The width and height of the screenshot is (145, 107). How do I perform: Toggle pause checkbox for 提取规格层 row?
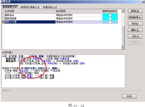pyautogui.click(x=110, y=19)
